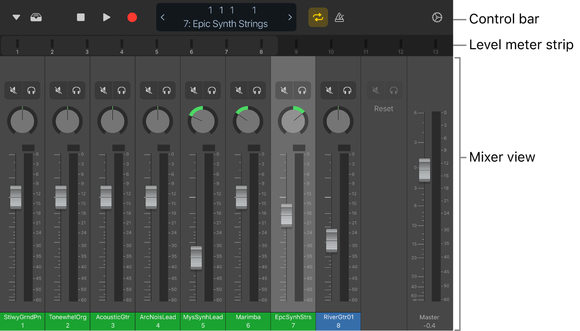
Task: Enable solo on AcousticGtr channel
Action: [122, 90]
